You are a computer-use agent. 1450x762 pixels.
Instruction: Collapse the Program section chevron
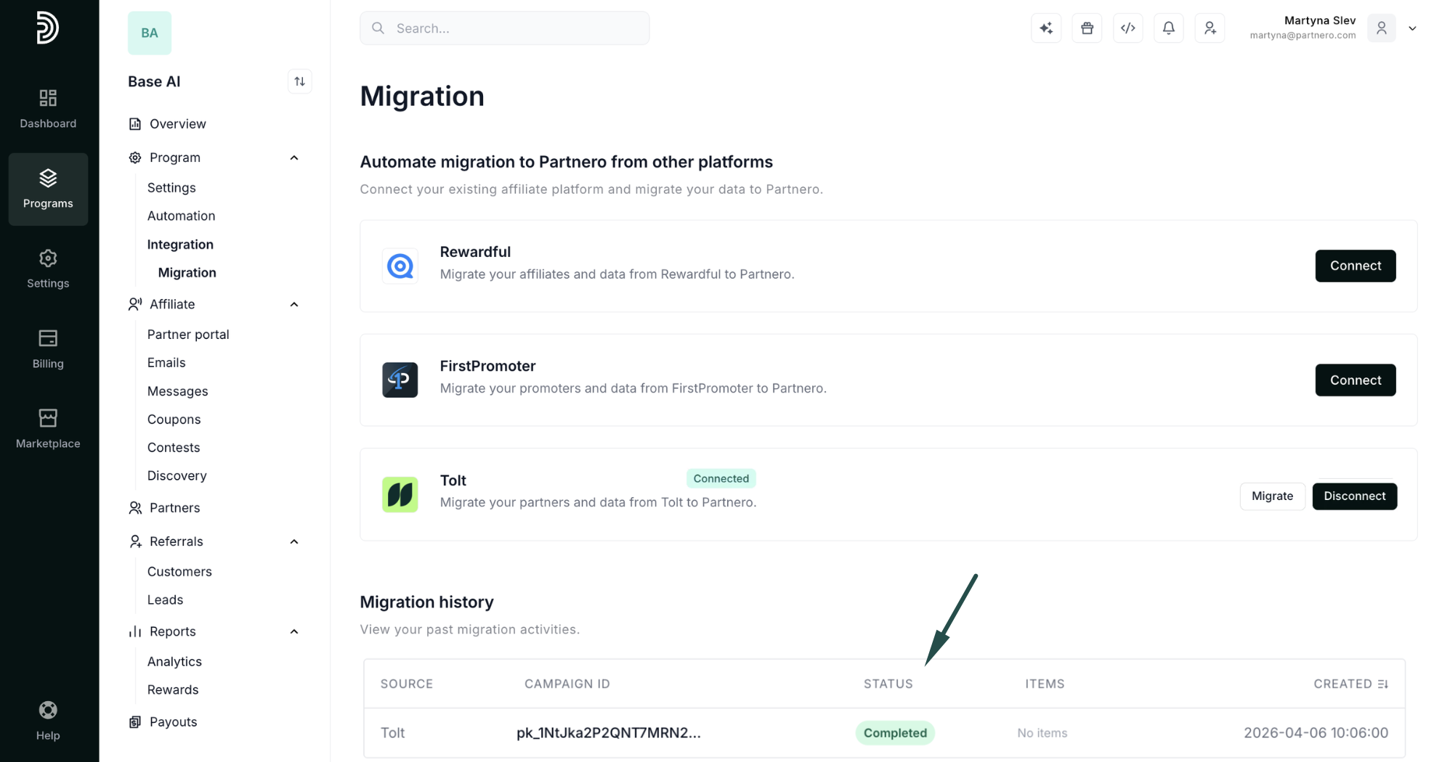(x=294, y=157)
